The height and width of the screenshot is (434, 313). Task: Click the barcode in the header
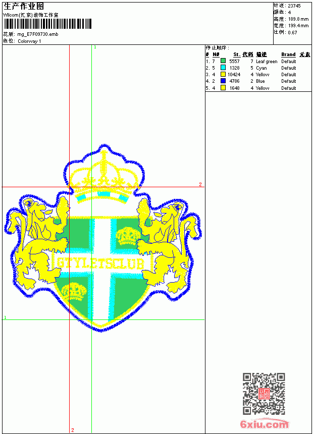click(x=47, y=24)
